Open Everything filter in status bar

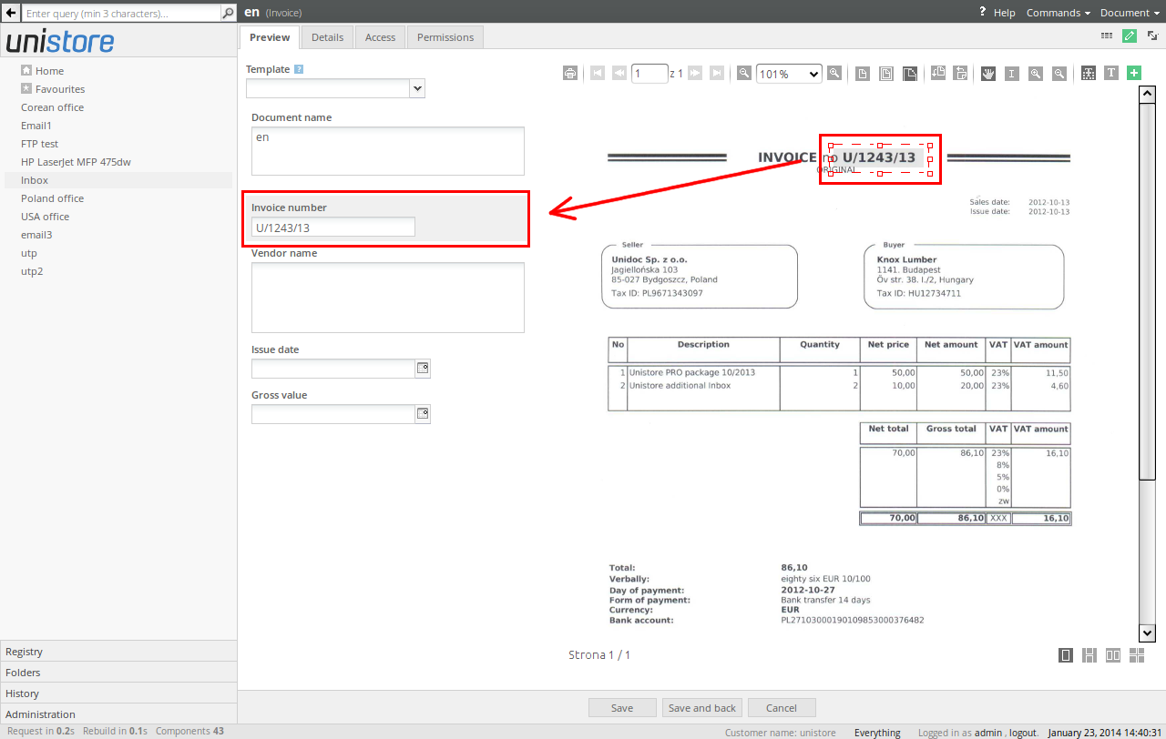point(877,733)
